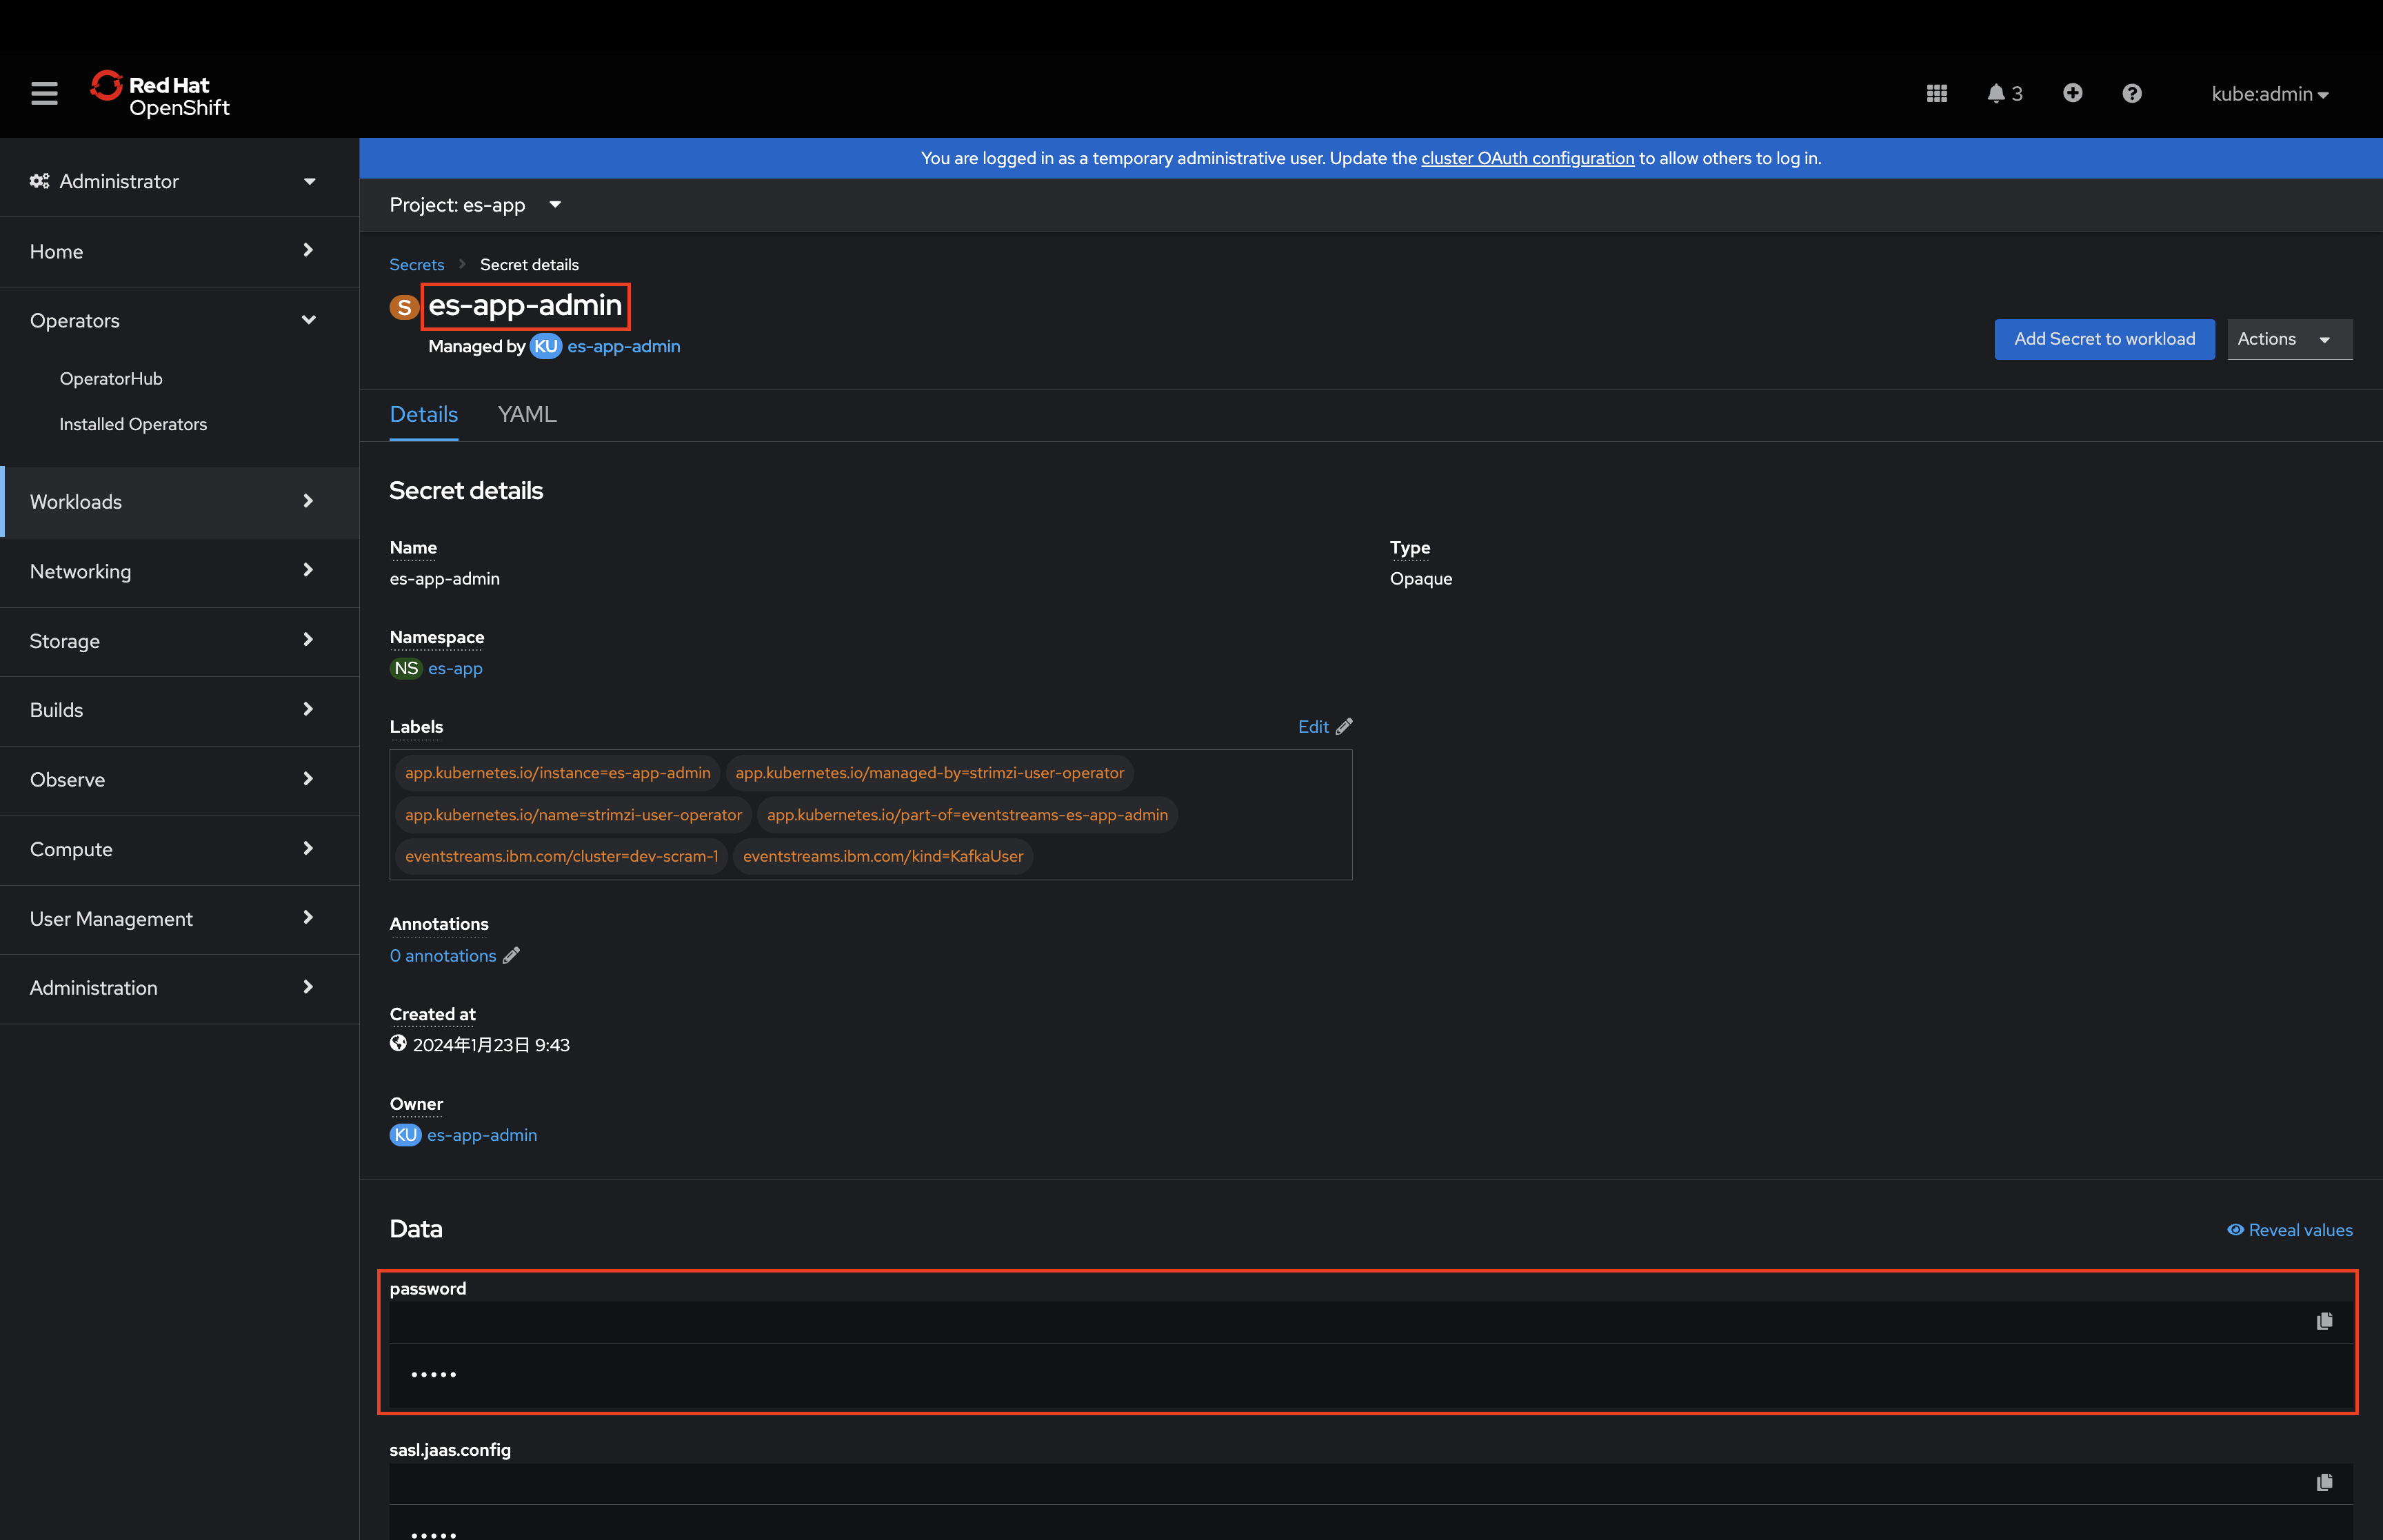The width and height of the screenshot is (2383, 1540).
Task: Open the application launcher grid icon
Action: (x=1937, y=93)
